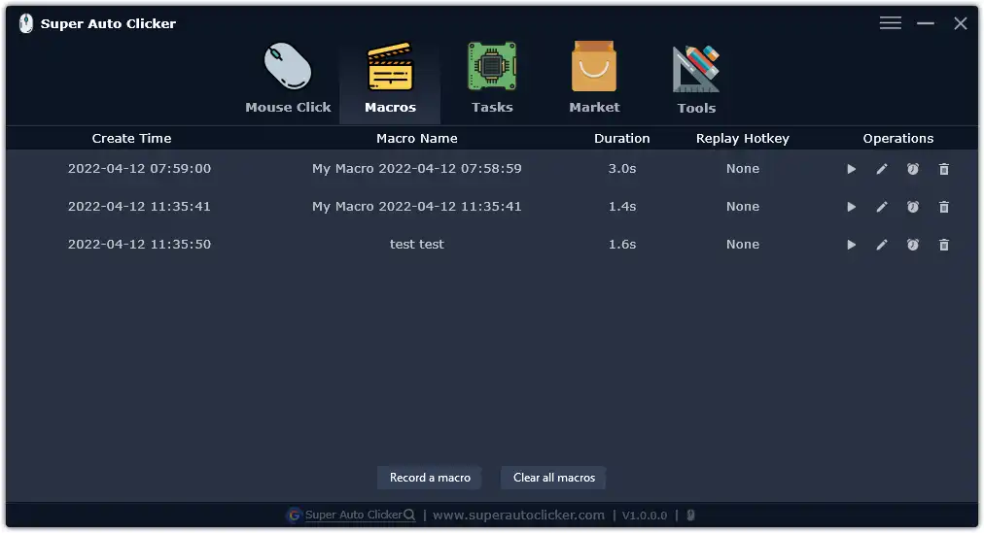Click Record a macro button
The height and width of the screenshot is (533, 984).
[x=430, y=478]
